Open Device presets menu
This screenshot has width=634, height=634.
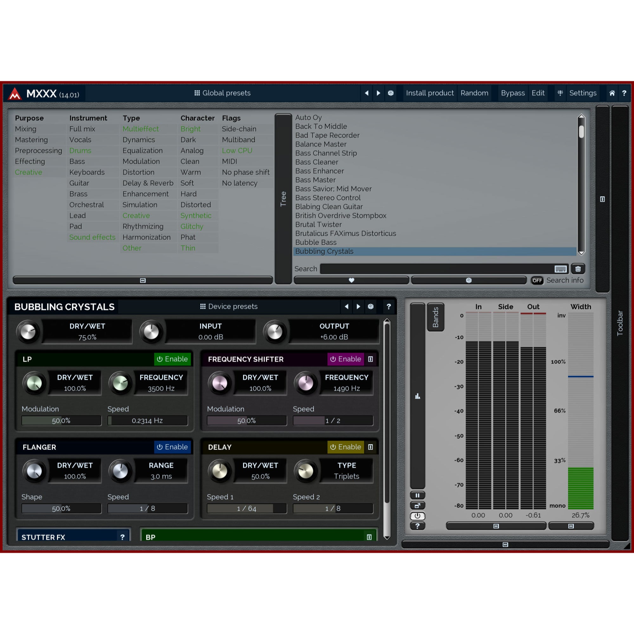[229, 307]
